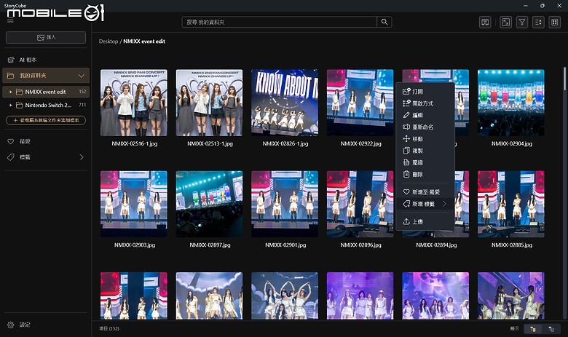568x337 pixels.
Task: Click the 刪除 trash icon
Action: click(406, 174)
